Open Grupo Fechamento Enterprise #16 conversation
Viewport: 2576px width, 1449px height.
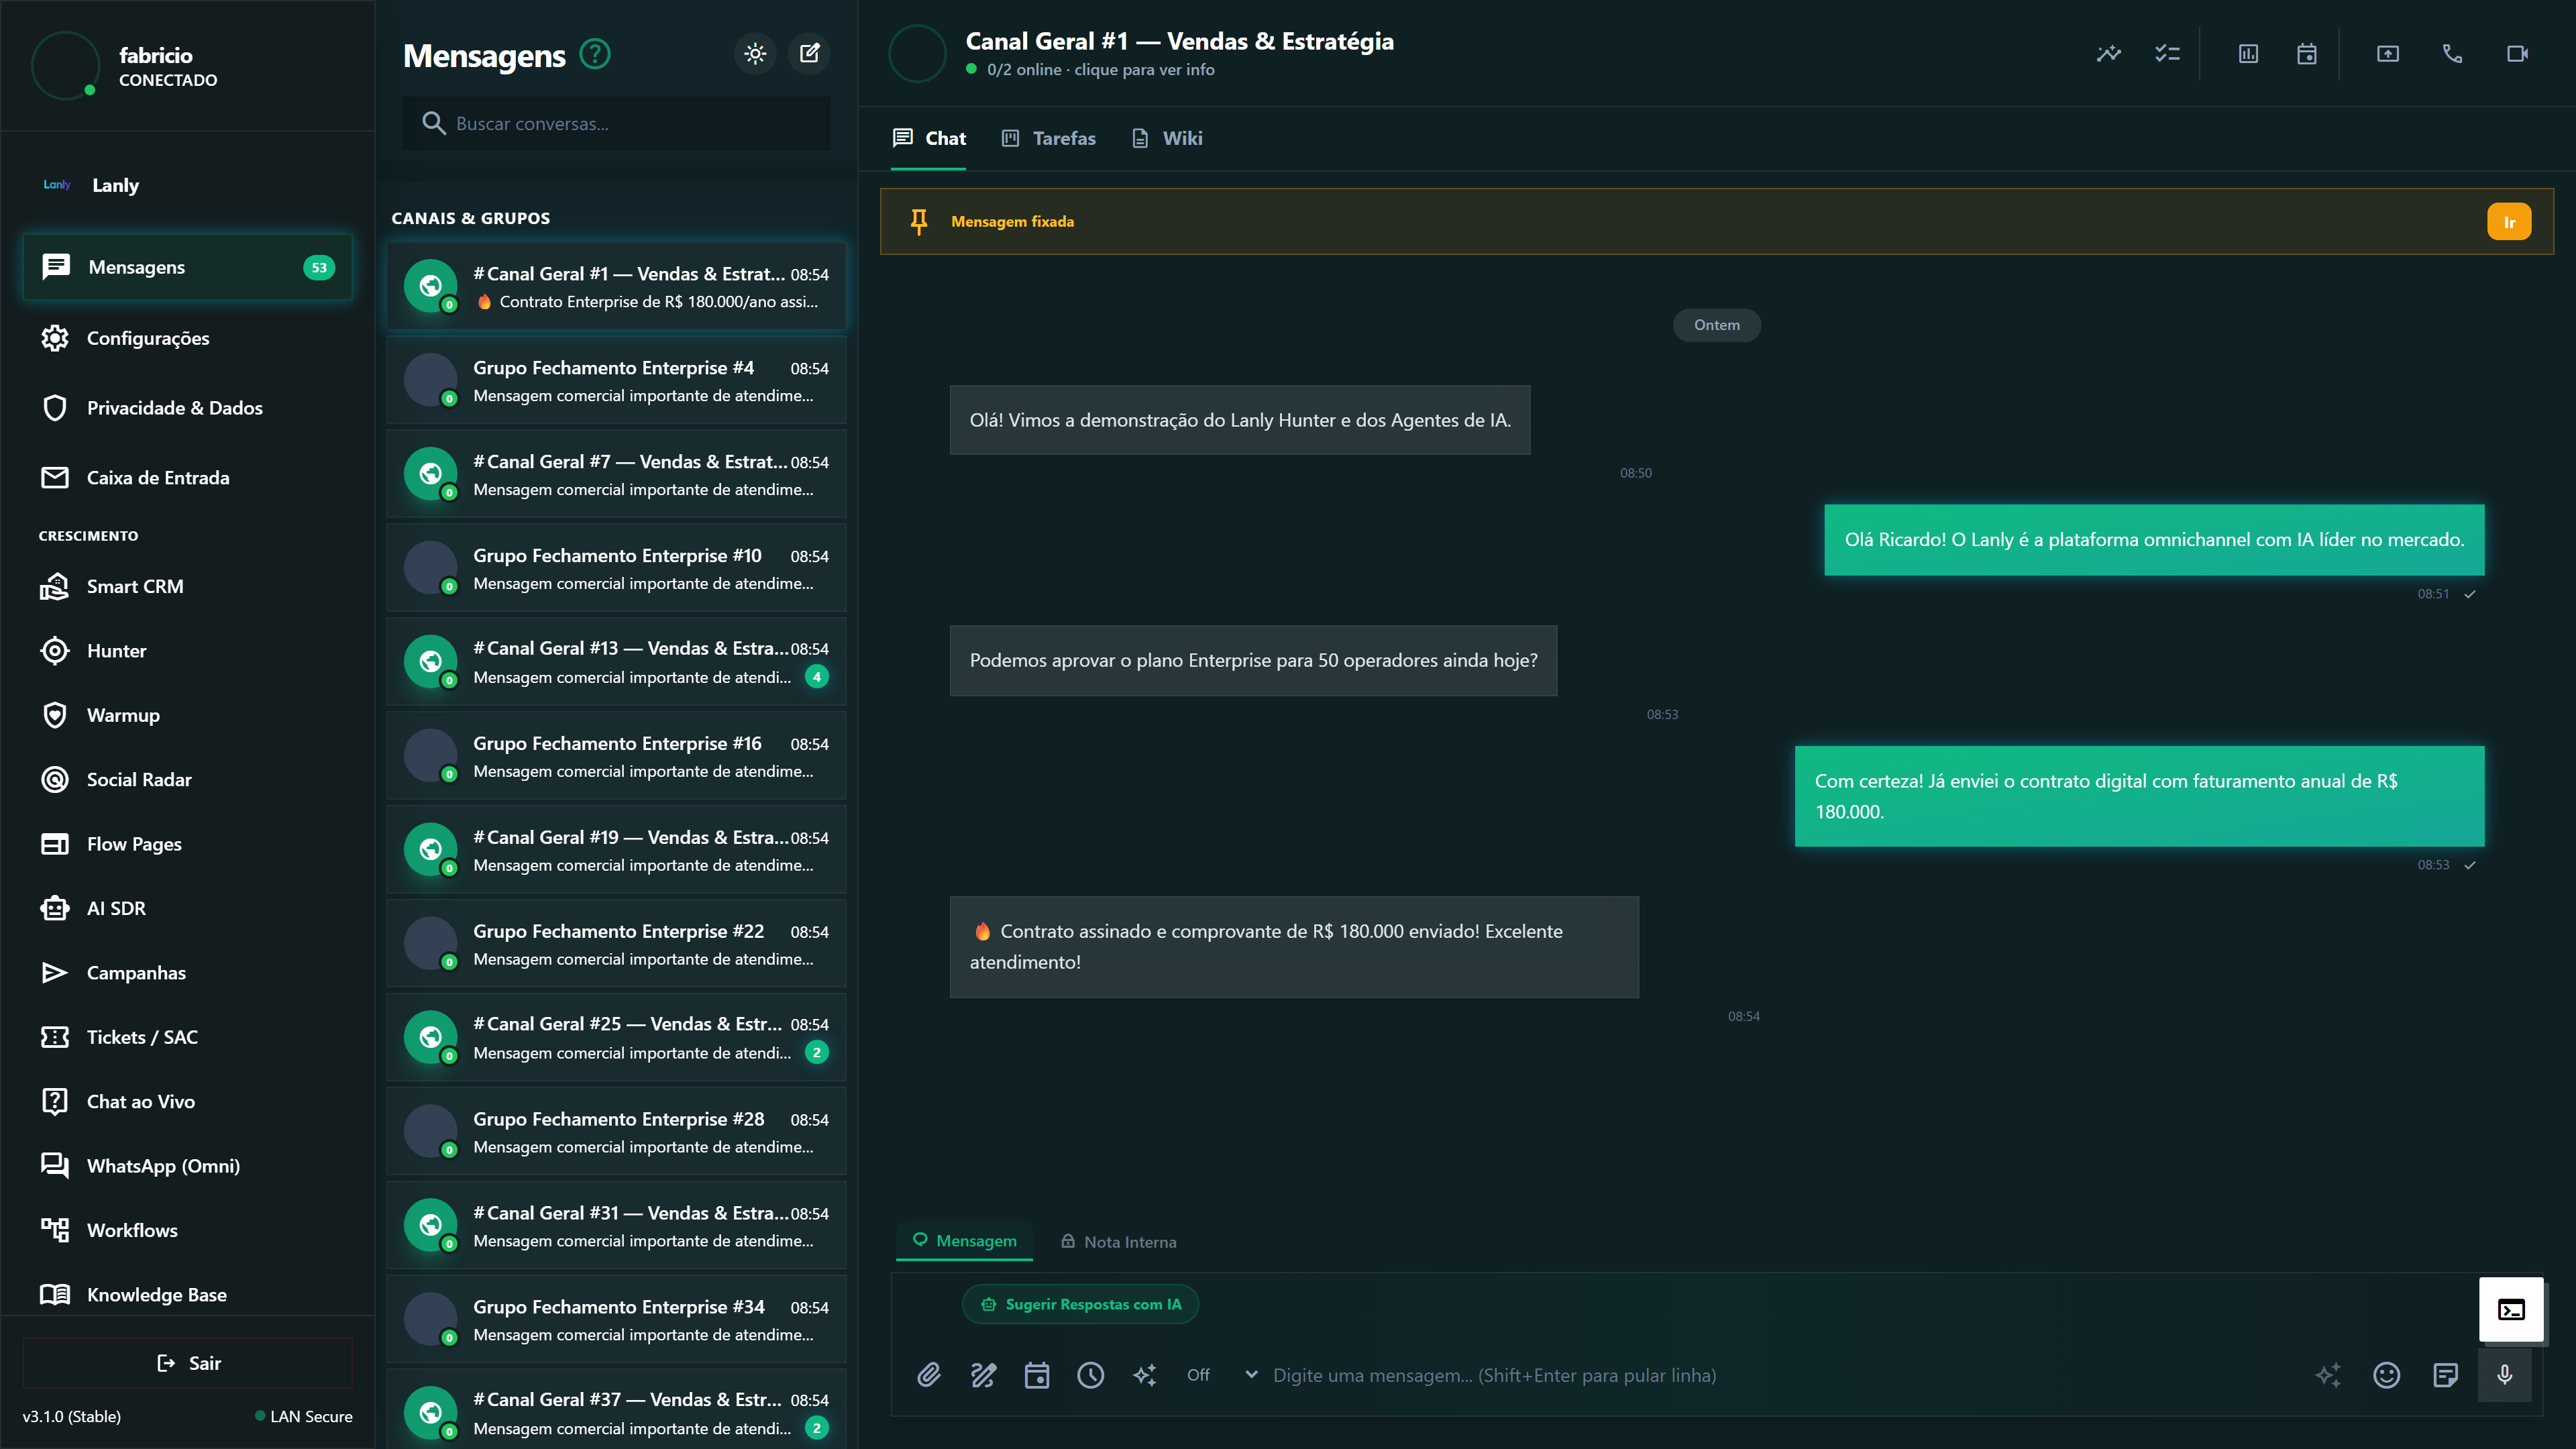616,756
